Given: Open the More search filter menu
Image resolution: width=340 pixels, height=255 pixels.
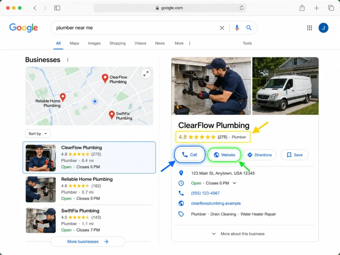Looking at the screenshot, I should click(179, 43).
